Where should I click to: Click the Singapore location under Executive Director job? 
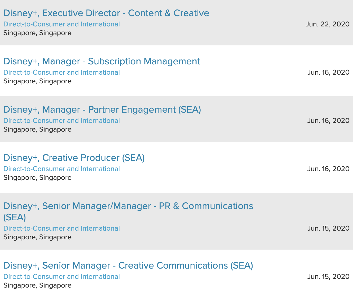37,33
